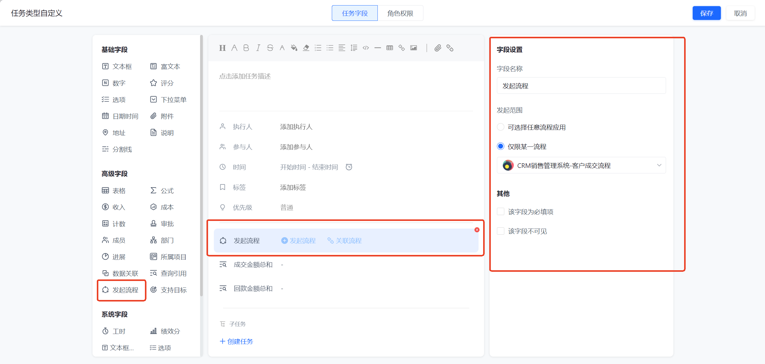
Task: Add the 进展 progress field
Action: tap(114, 257)
